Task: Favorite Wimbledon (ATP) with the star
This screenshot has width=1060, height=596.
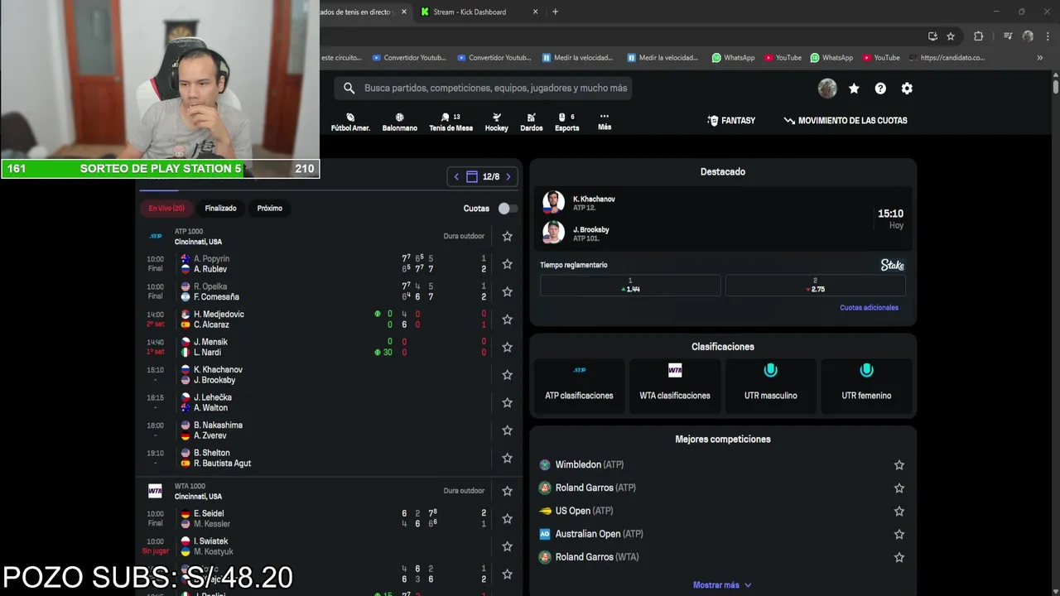Action: point(899,465)
